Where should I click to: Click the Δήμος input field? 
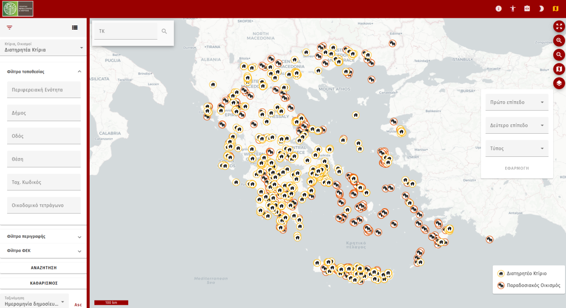click(43, 113)
